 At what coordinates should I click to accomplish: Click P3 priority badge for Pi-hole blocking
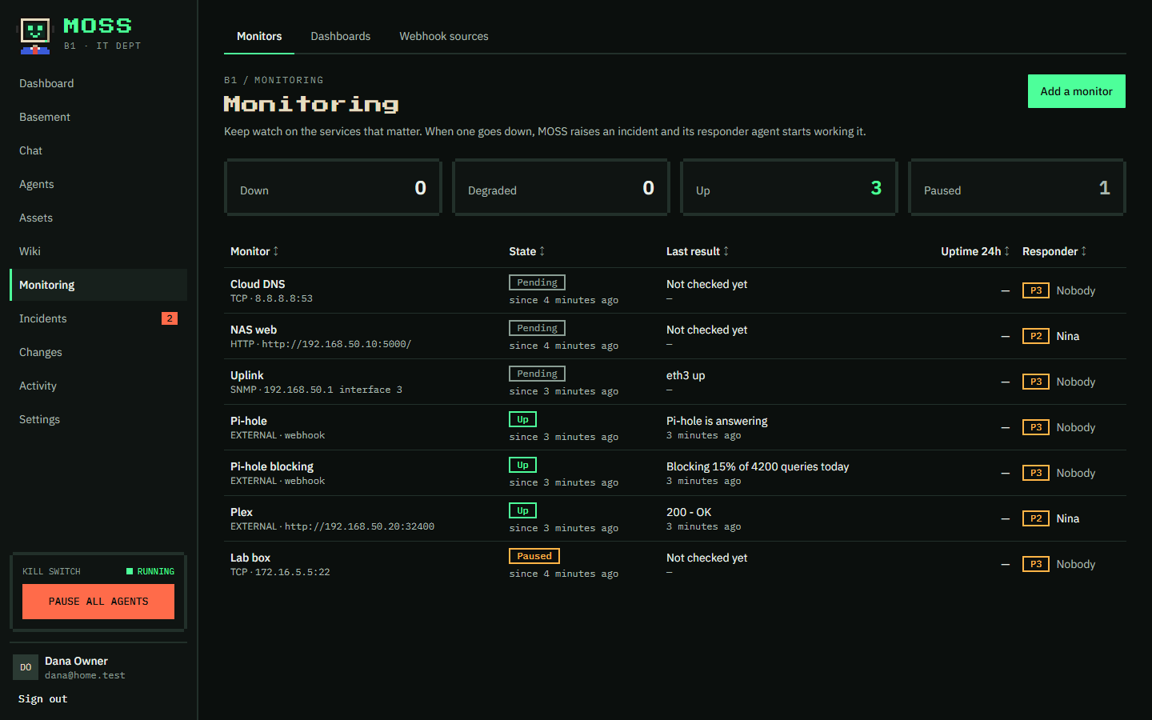pos(1036,473)
